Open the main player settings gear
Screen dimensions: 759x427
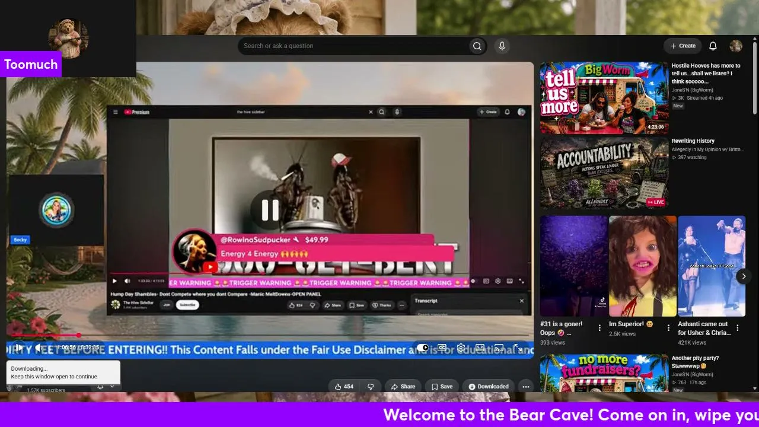(461, 348)
